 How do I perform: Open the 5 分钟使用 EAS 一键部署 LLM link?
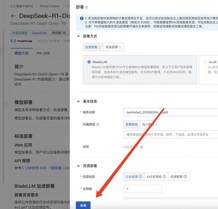pyautogui.click(x=46, y=168)
